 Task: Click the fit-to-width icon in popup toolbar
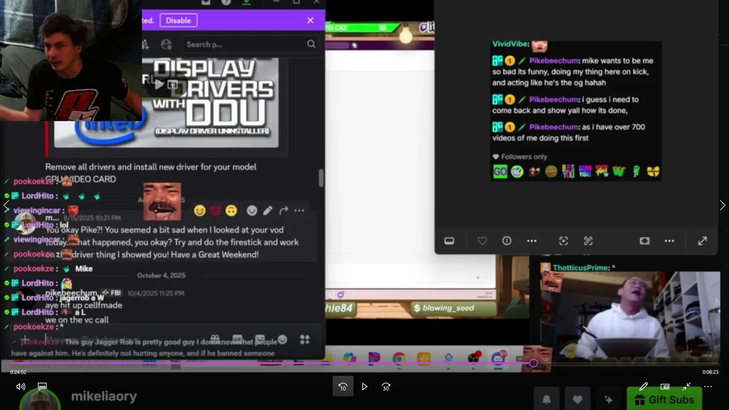pyautogui.click(x=645, y=241)
